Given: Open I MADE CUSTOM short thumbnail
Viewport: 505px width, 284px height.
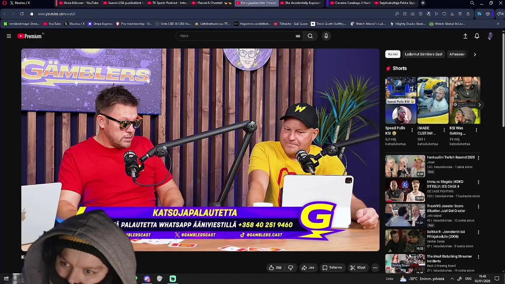Looking at the screenshot, I should [x=433, y=100].
